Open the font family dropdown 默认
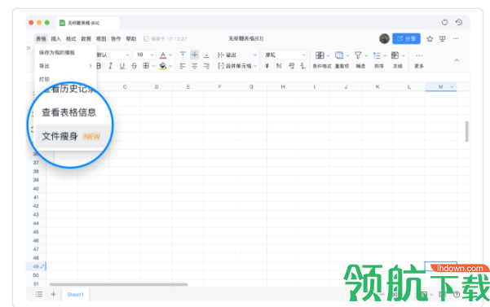 (113, 55)
